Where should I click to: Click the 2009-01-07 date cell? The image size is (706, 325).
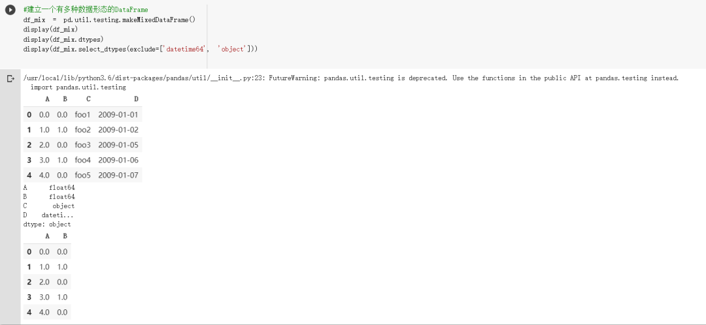[118, 175]
